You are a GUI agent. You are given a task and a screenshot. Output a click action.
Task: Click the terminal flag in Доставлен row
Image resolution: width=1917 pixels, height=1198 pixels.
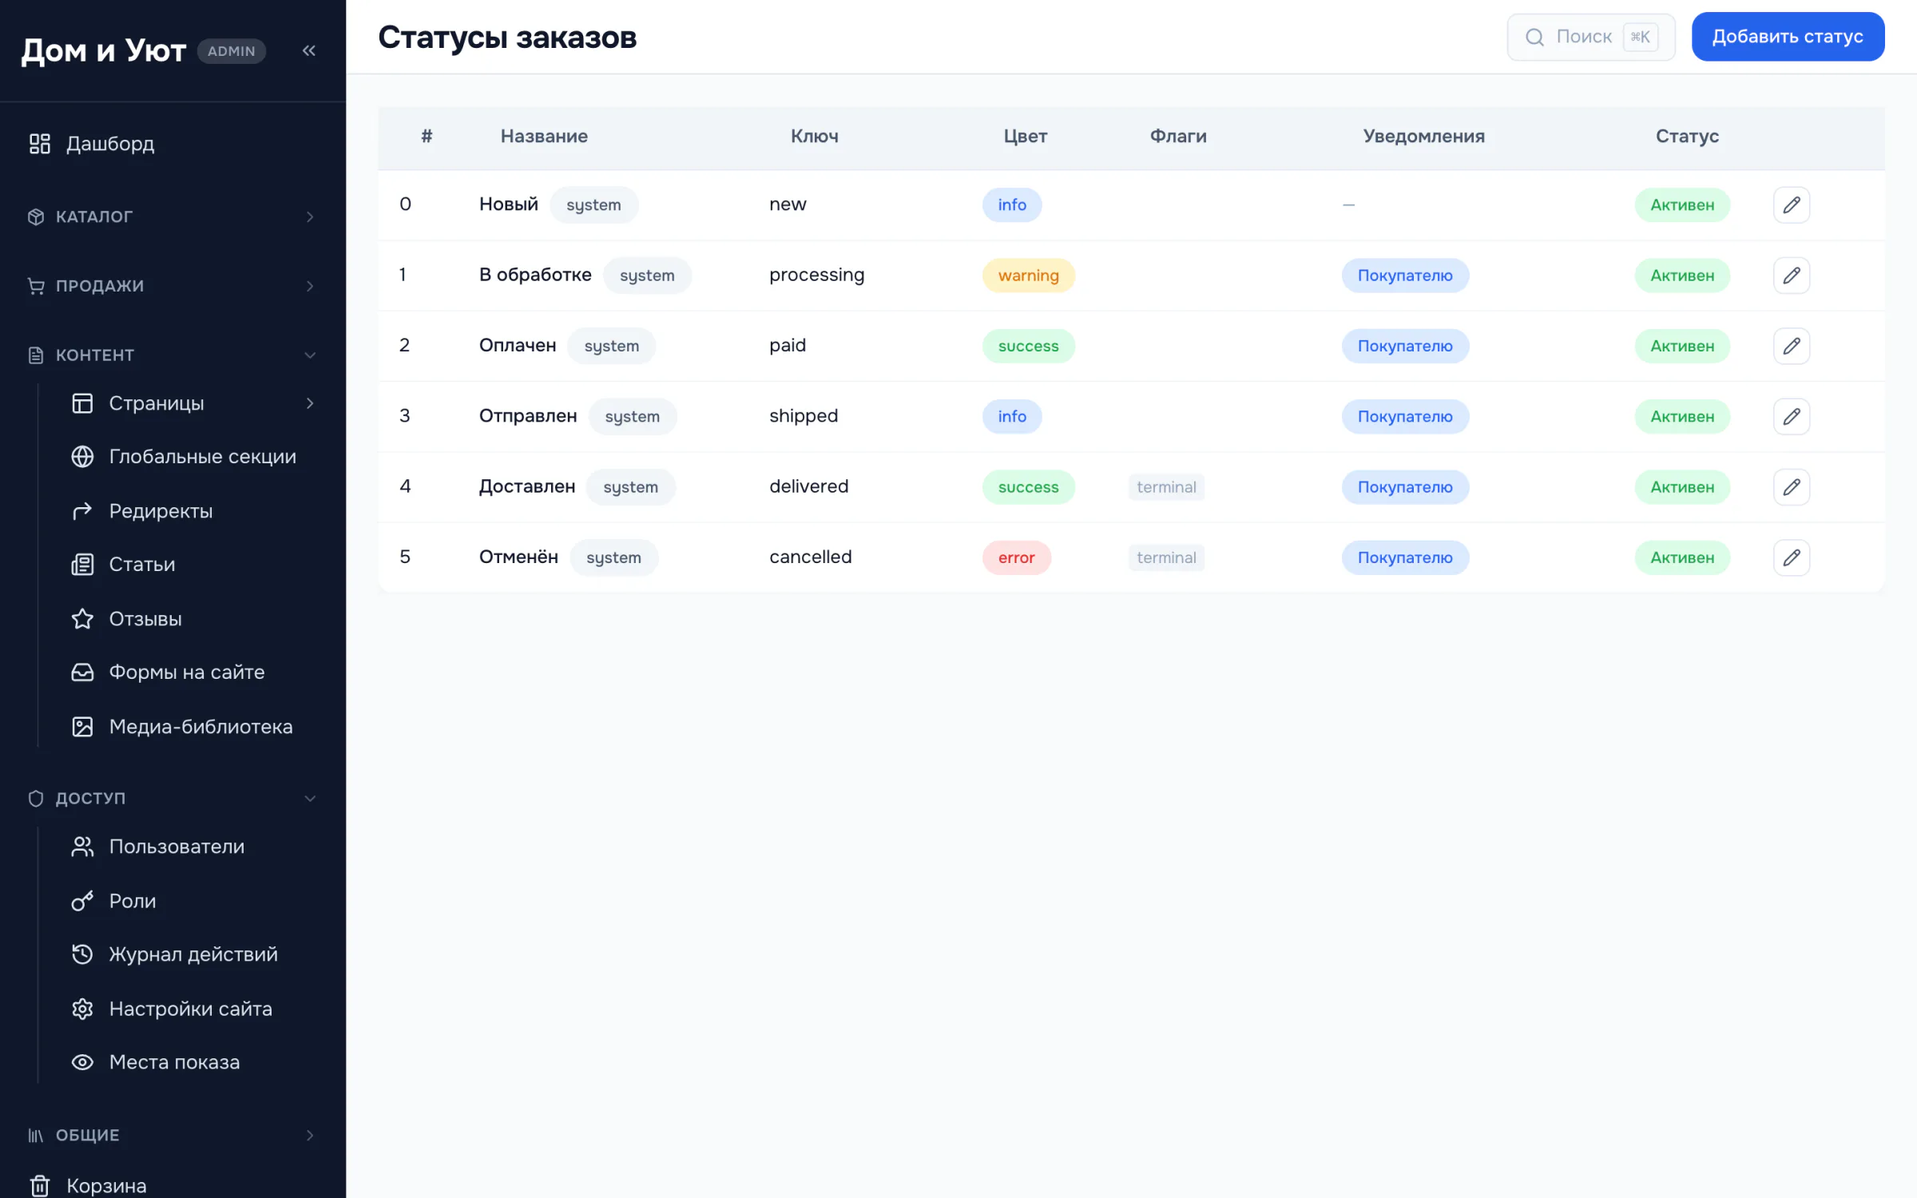pos(1166,487)
